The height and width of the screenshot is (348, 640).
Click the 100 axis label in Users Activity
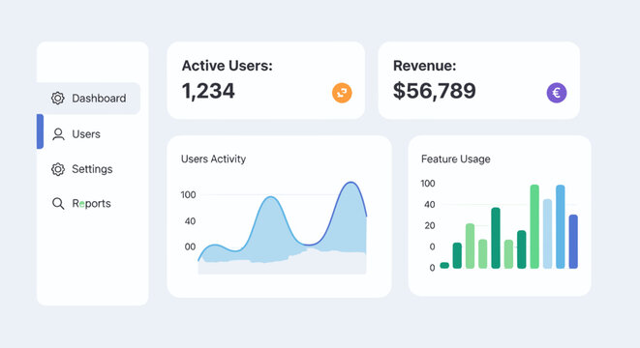[188, 194]
